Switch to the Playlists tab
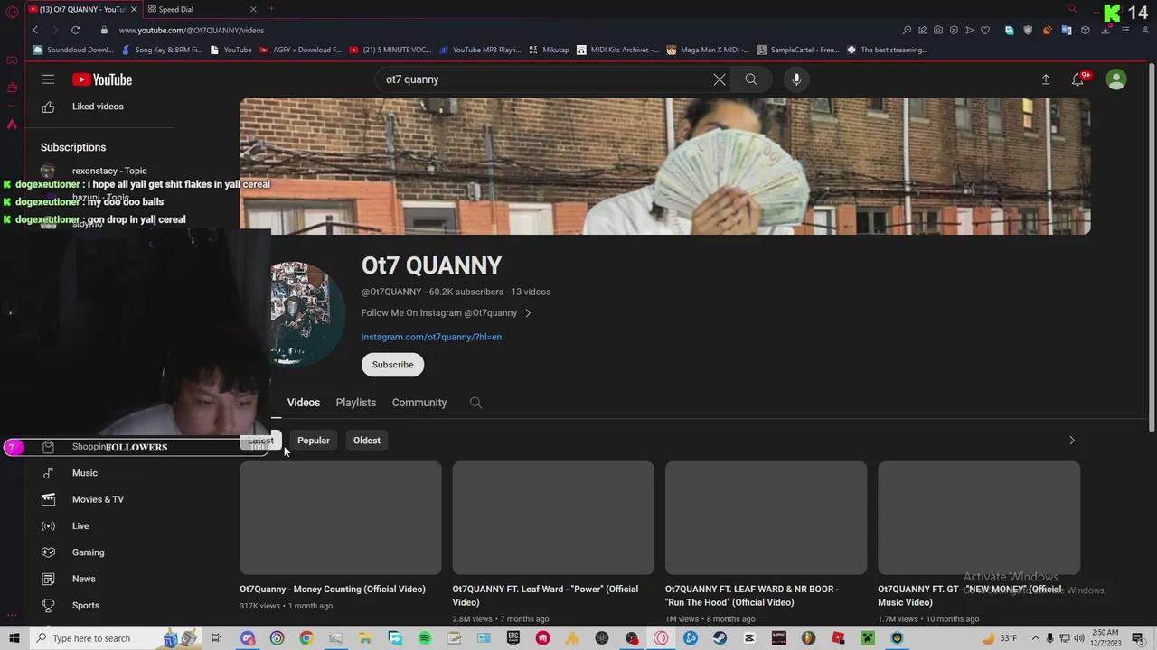The height and width of the screenshot is (650, 1157). [x=355, y=403]
